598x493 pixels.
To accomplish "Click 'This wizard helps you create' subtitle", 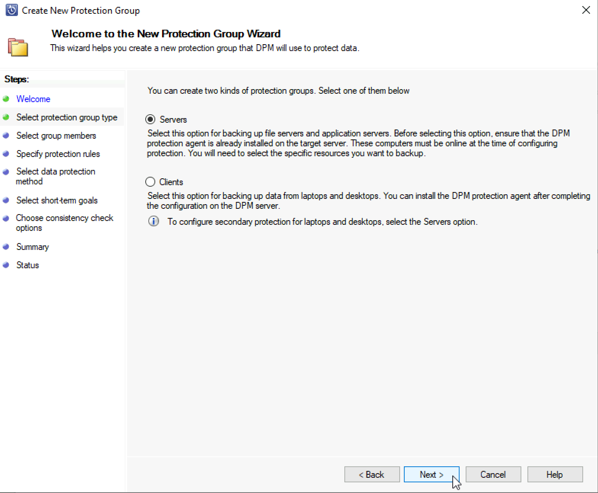I will [205, 48].
